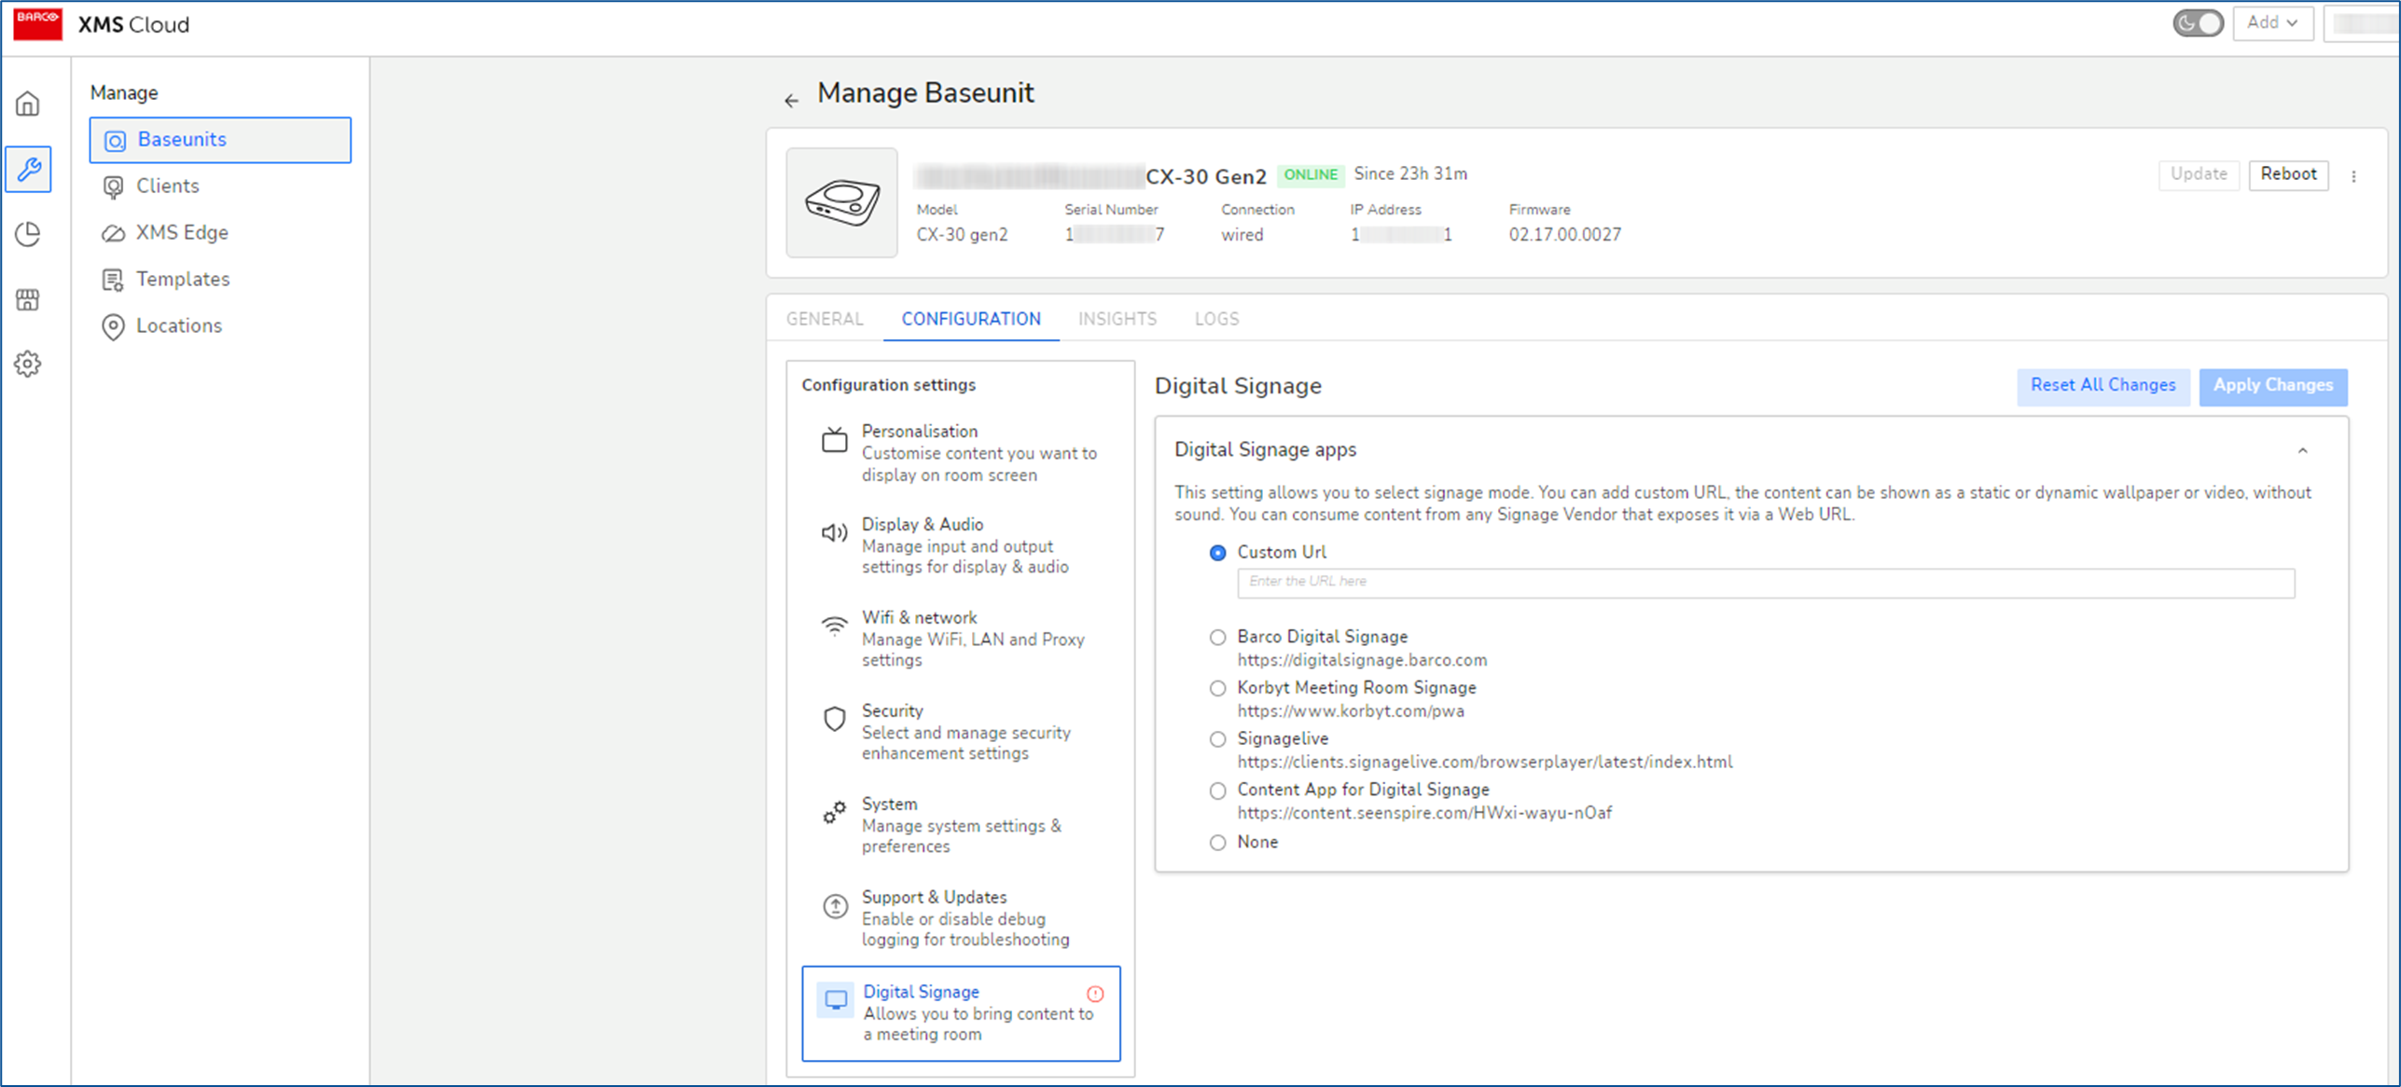Select the Signagelive radio button
The height and width of the screenshot is (1087, 2401).
[x=1217, y=739]
